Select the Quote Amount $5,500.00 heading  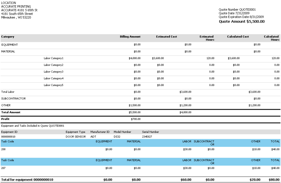tap(242, 22)
